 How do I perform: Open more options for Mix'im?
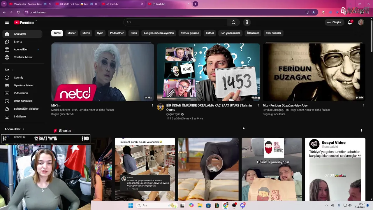coord(152,106)
